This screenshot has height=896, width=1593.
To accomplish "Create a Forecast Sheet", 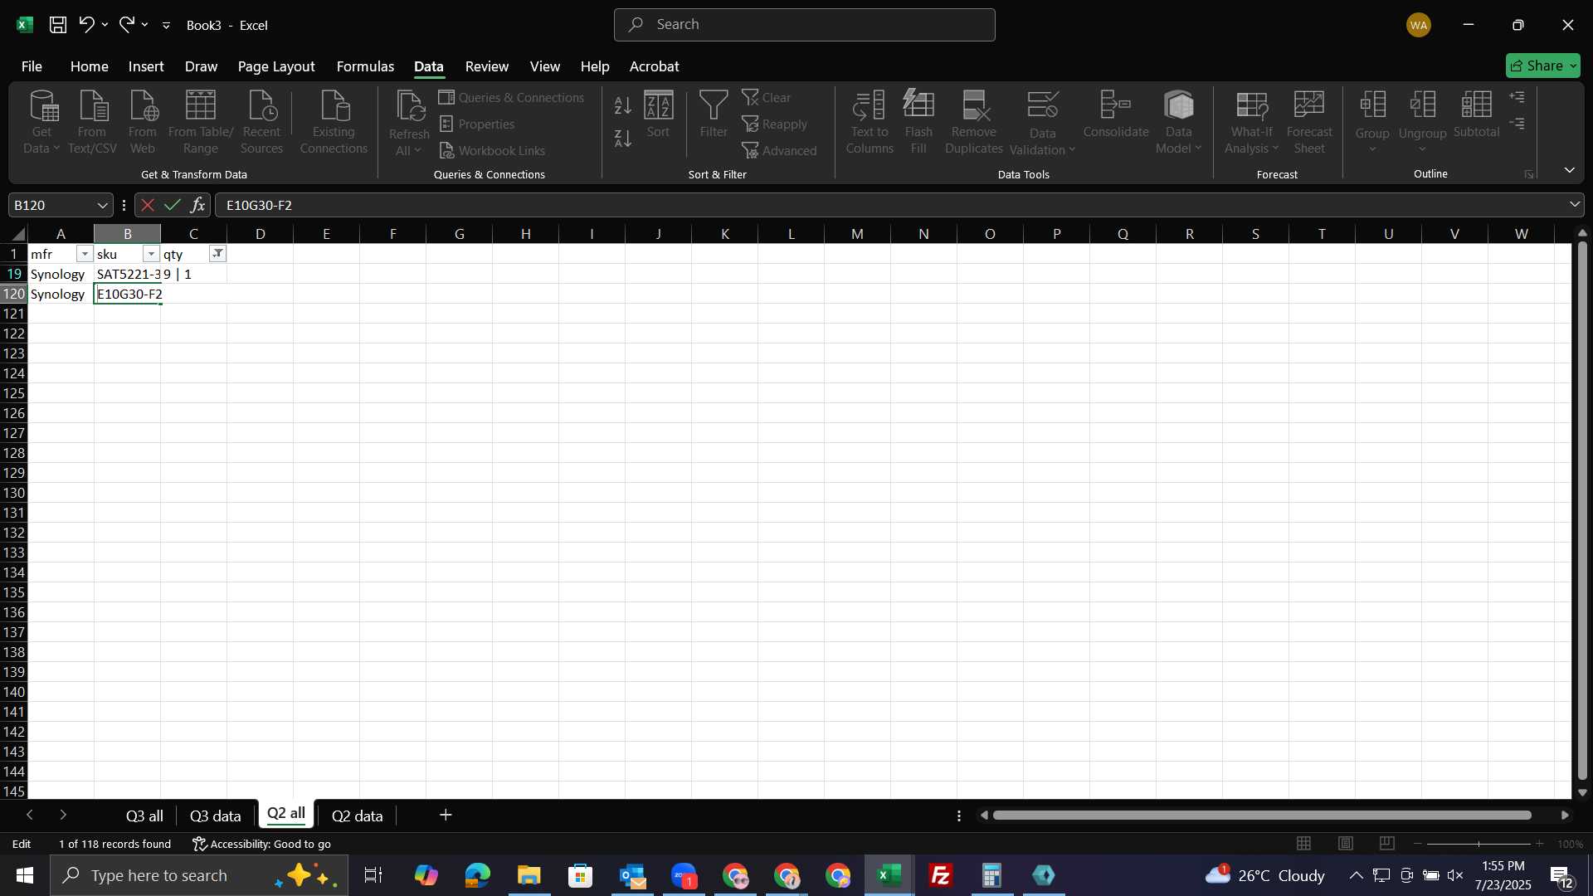I will click(x=1309, y=122).
